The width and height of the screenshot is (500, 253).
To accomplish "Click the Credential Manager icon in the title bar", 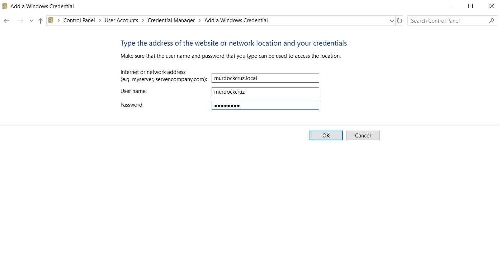I will tap(5, 6).
